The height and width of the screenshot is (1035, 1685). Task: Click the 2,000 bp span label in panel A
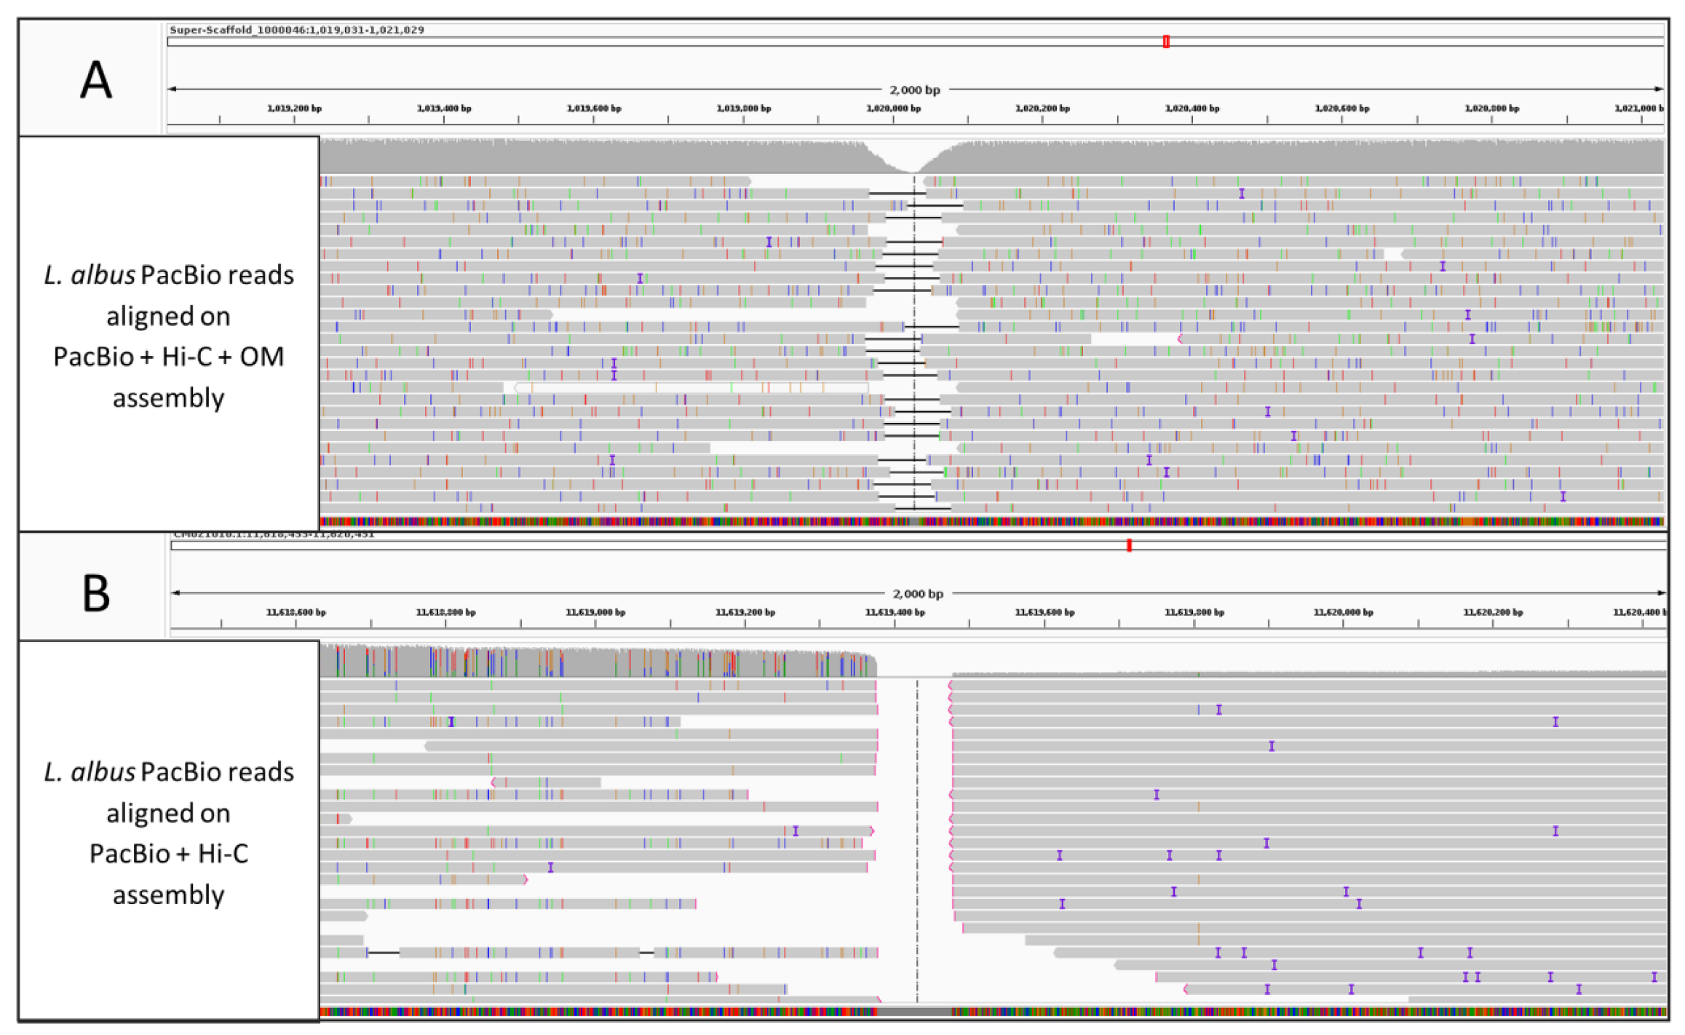tap(914, 90)
